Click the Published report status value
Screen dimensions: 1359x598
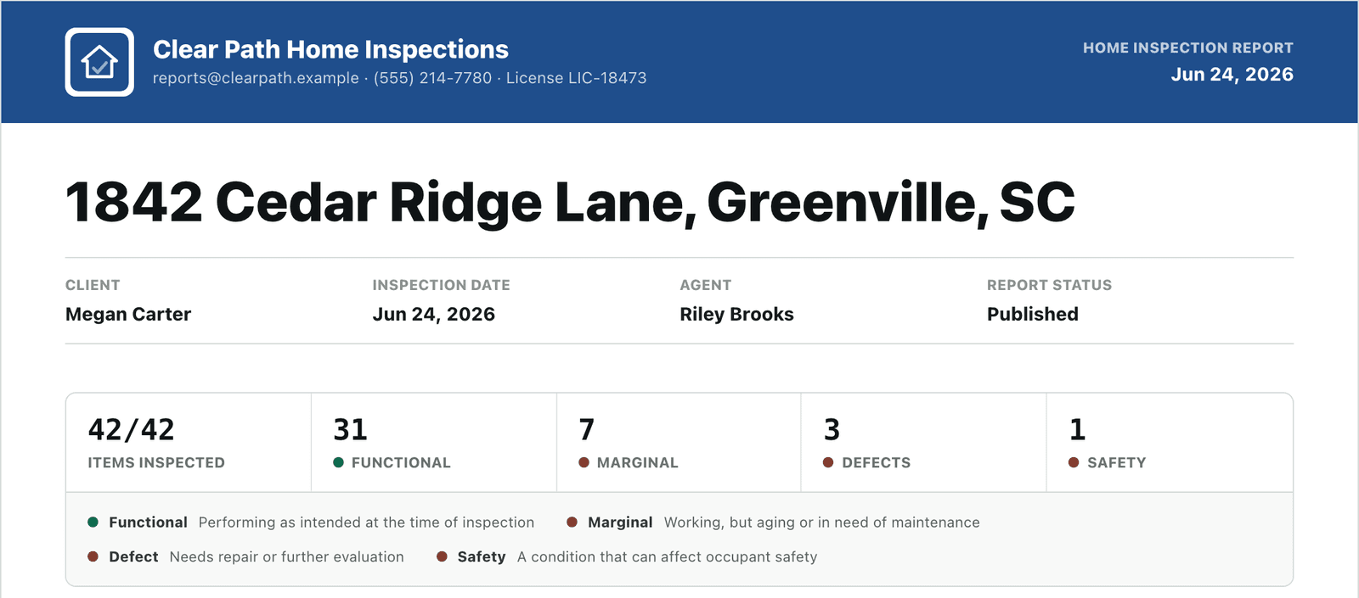[1033, 314]
